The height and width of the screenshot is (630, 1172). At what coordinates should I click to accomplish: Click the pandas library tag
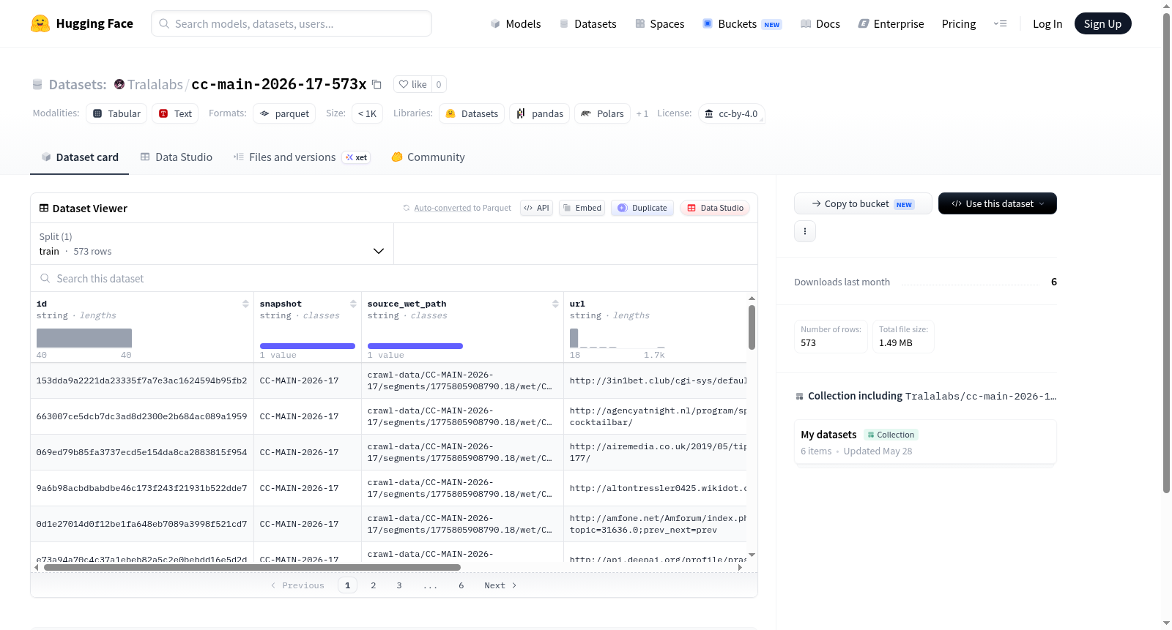coord(540,113)
